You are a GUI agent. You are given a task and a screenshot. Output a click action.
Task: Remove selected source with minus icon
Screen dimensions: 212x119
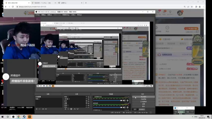68,109
